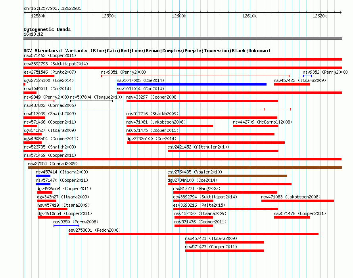Open dgv4909n54 (Cooper2011) entry
This screenshot has width=353, height=278.
64,189
